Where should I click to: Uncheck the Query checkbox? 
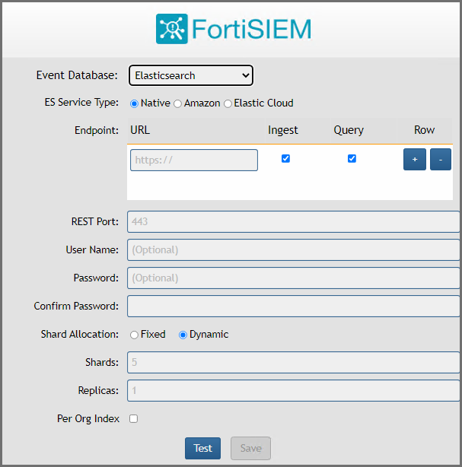click(x=352, y=159)
